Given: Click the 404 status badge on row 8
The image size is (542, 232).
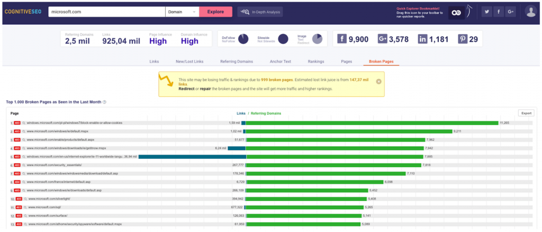Looking at the screenshot, I should pyautogui.click(x=17, y=182).
